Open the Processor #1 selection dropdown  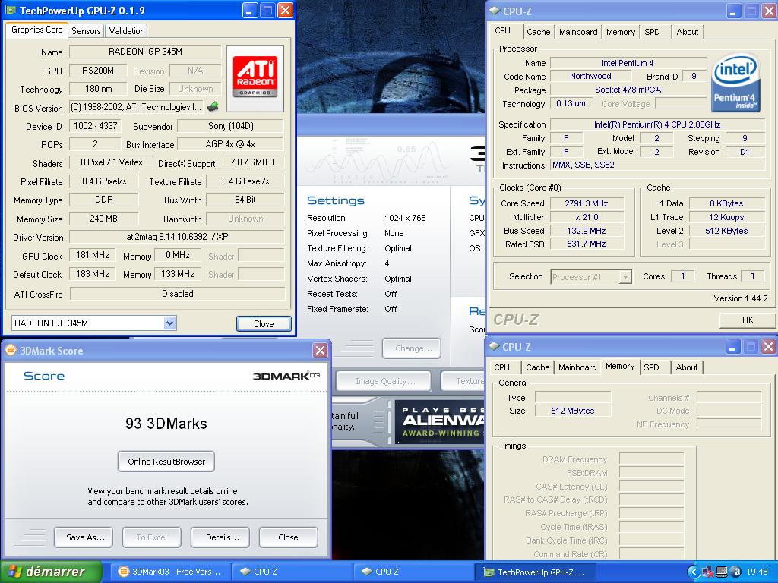point(626,276)
